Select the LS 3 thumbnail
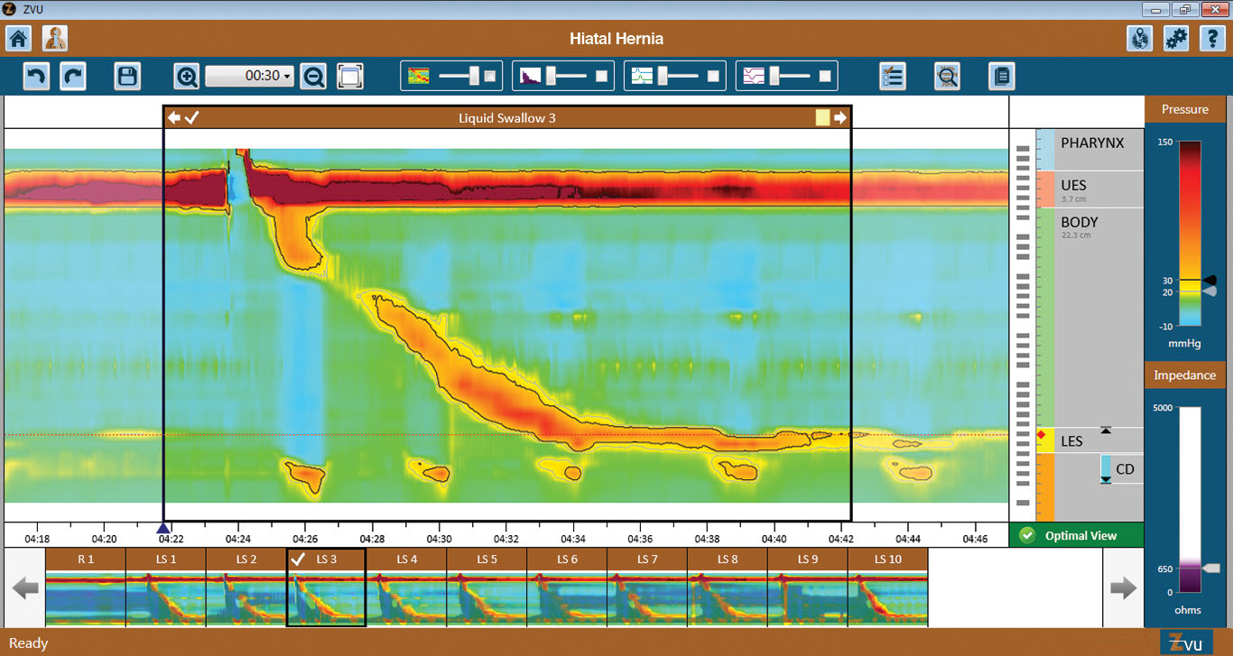Screen dimensions: 1233x656 (x=326, y=587)
